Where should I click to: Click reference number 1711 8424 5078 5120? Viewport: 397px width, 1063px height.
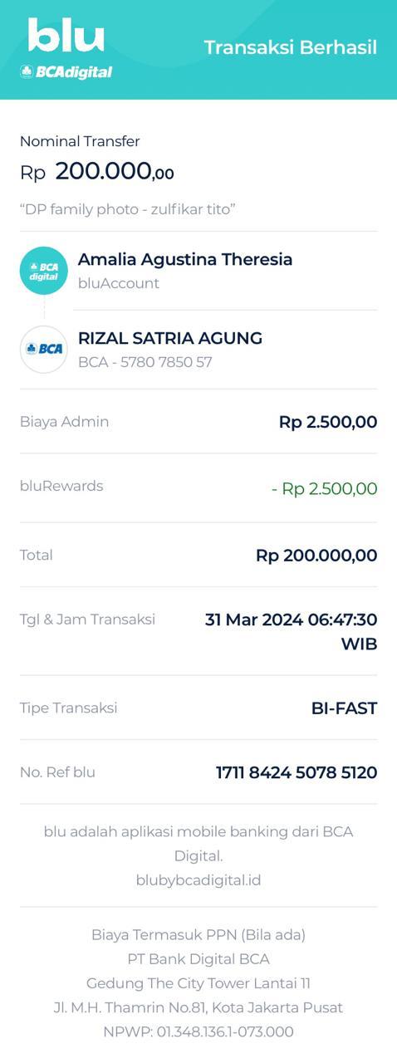point(297,772)
